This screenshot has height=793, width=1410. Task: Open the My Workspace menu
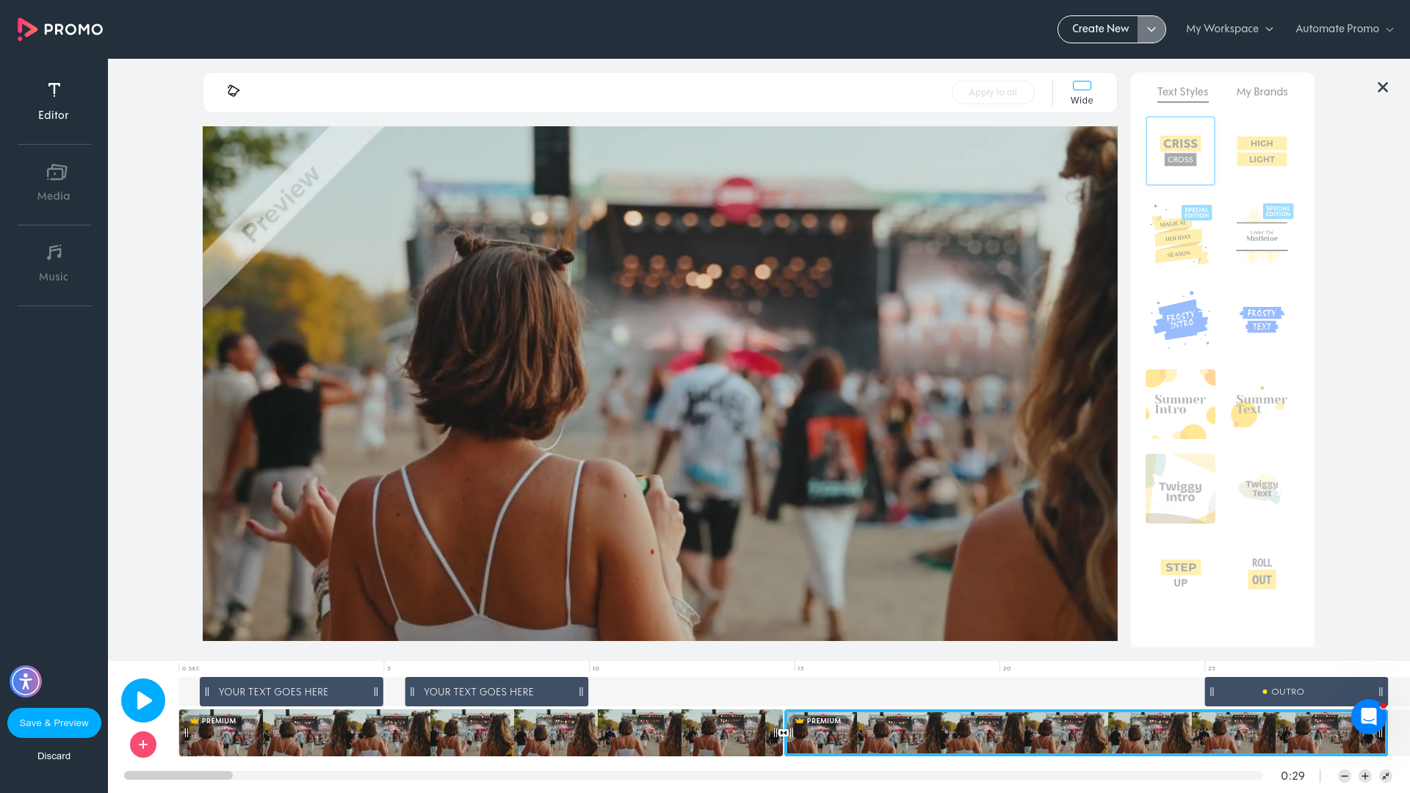pyautogui.click(x=1229, y=29)
